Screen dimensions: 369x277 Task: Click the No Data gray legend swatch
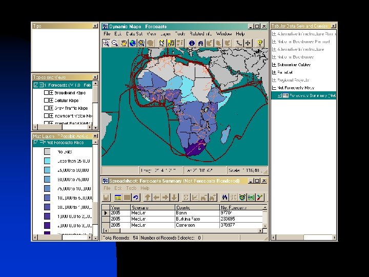[47, 152]
